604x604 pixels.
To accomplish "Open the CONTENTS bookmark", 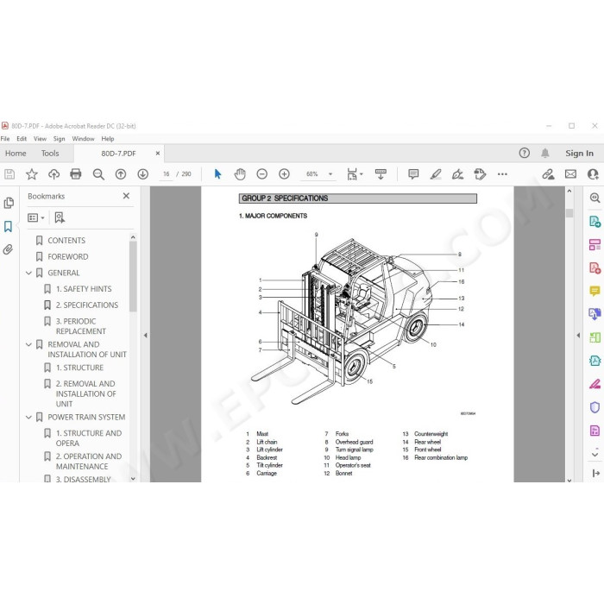I will (x=66, y=241).
